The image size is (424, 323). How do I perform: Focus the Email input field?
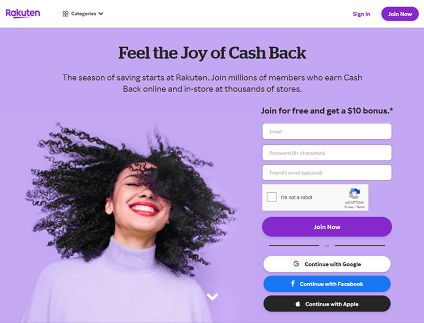click(327, 131)
